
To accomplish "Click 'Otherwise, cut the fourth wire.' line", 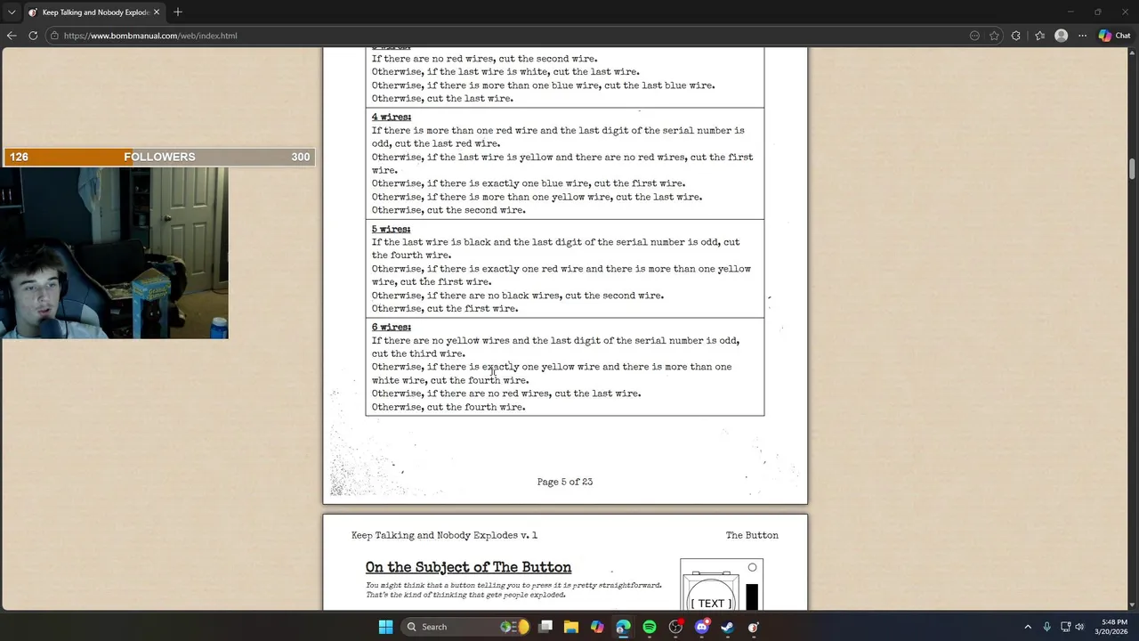I will point(448,408).
